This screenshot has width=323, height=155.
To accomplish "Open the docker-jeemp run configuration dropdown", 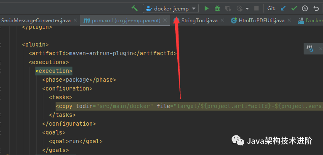I will tap(171, 9).
